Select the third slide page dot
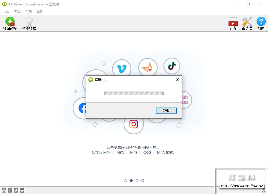 [x=137, y=181]
